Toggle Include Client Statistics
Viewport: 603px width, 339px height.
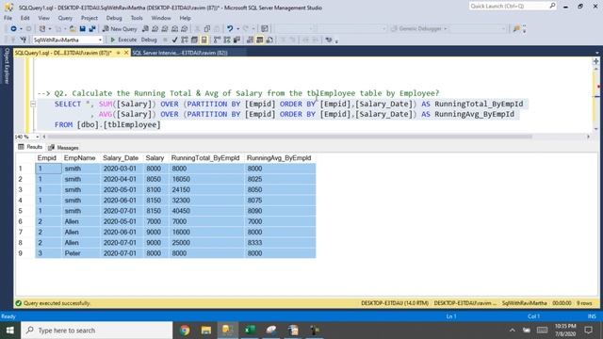[x=236, y=40]
